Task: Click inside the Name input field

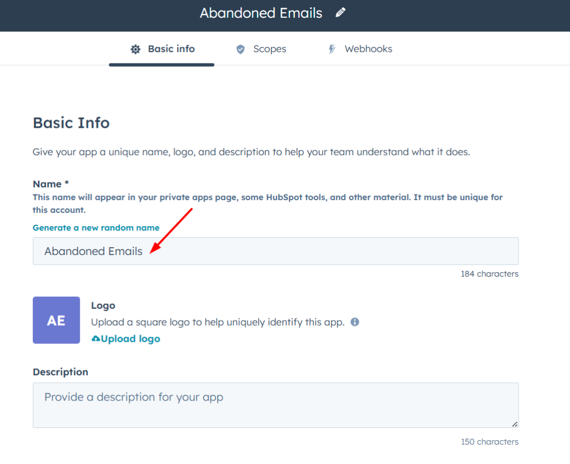Action: [x=276, y=251]
